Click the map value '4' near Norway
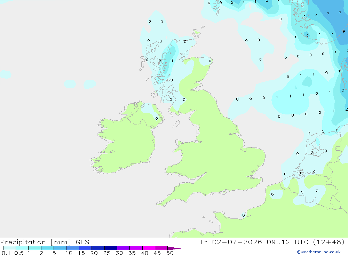This screenshot has width=348, height=255. click(316, 15)
